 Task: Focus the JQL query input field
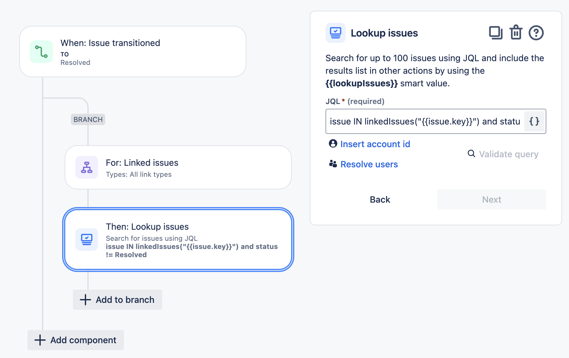pos(425,121)
